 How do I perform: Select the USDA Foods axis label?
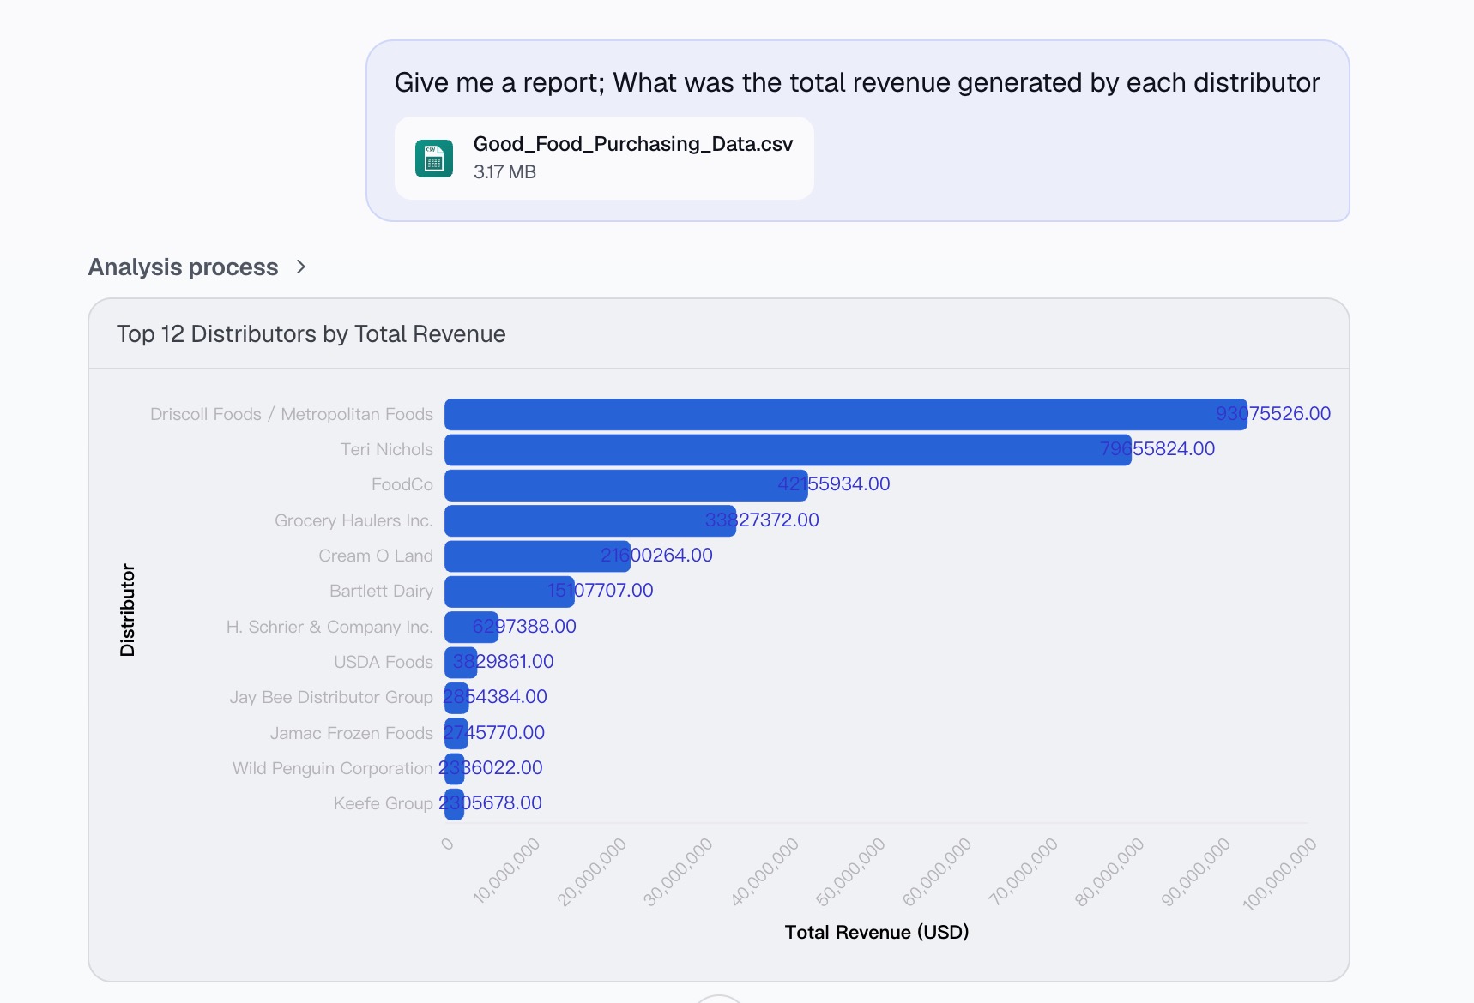(384, 662)
